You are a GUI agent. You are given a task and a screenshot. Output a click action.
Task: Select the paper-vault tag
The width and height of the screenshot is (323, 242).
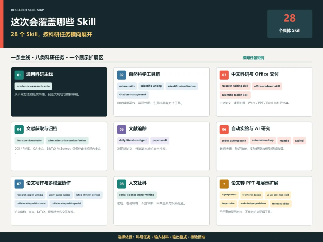coord(160,140)
